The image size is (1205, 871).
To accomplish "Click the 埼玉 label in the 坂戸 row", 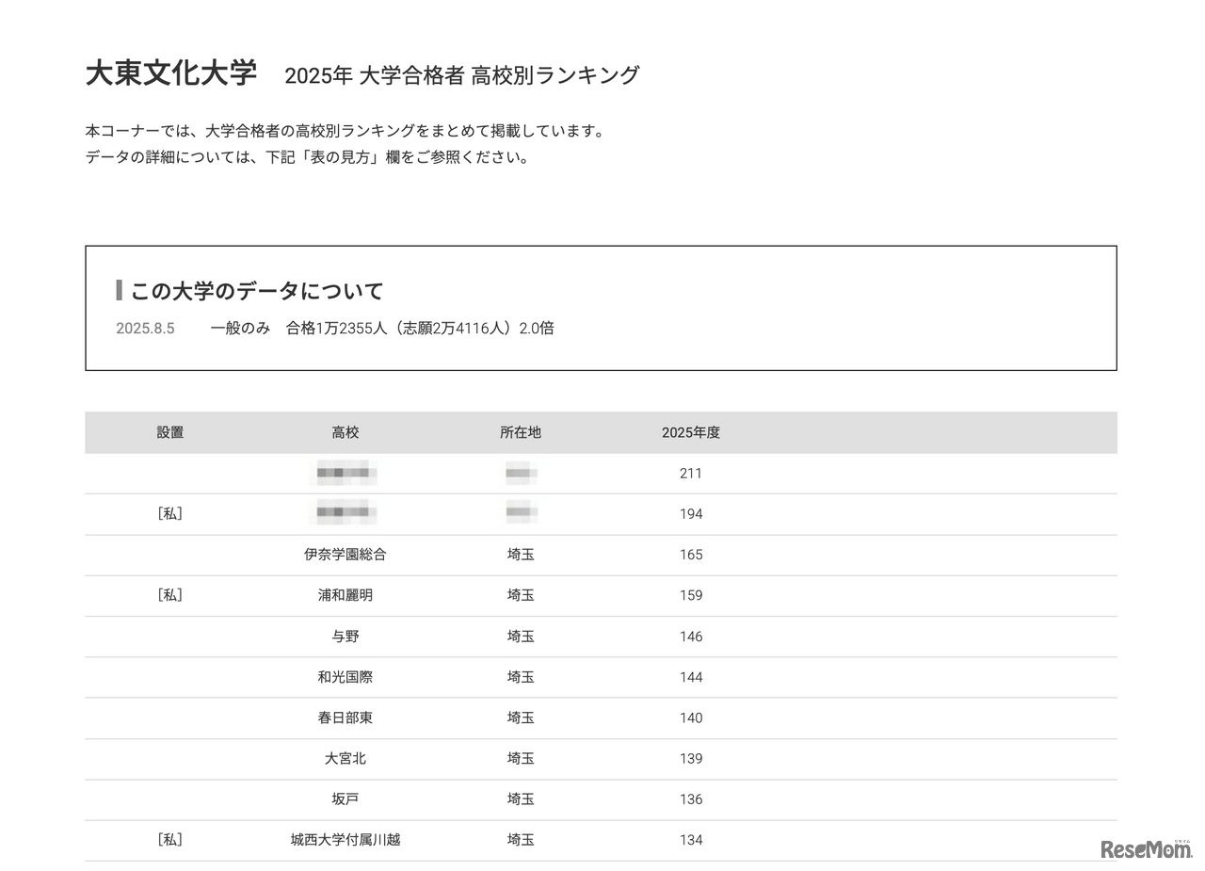I will 521,798.
